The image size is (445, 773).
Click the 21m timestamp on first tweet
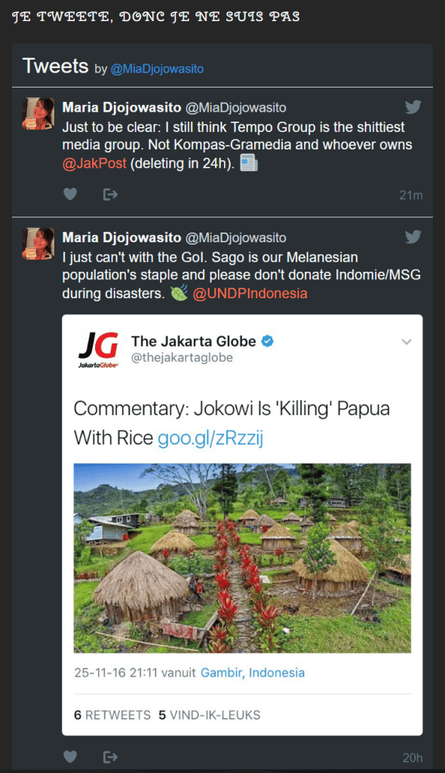pyautogui.click(x=411, y=196)
